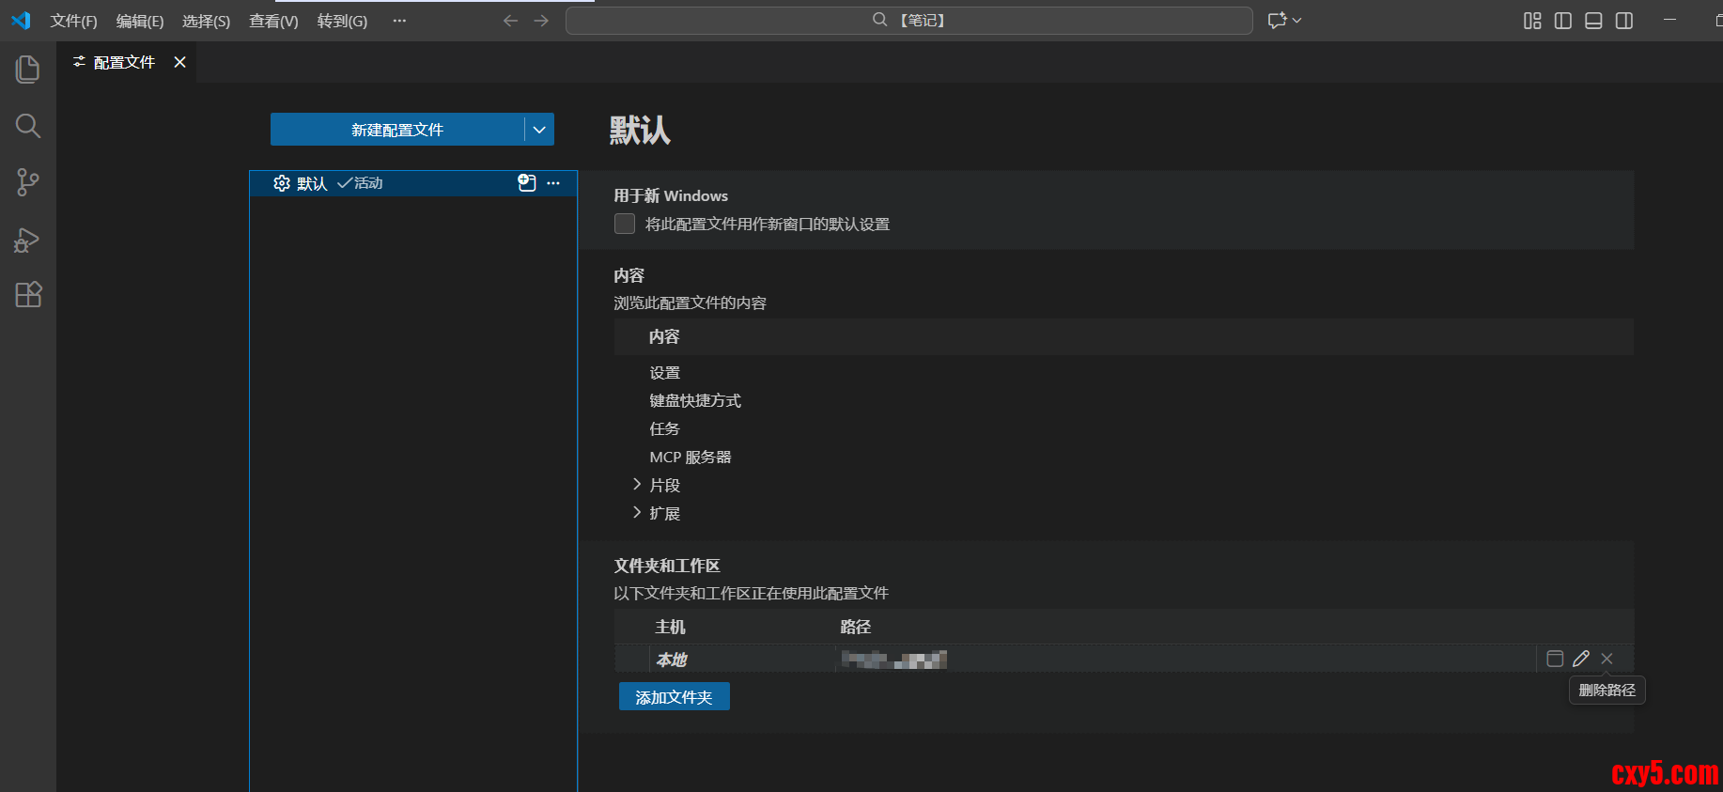Open new window icon in 默认 profile row
The width and height of the screenshot is (1723, 792).
527,183
